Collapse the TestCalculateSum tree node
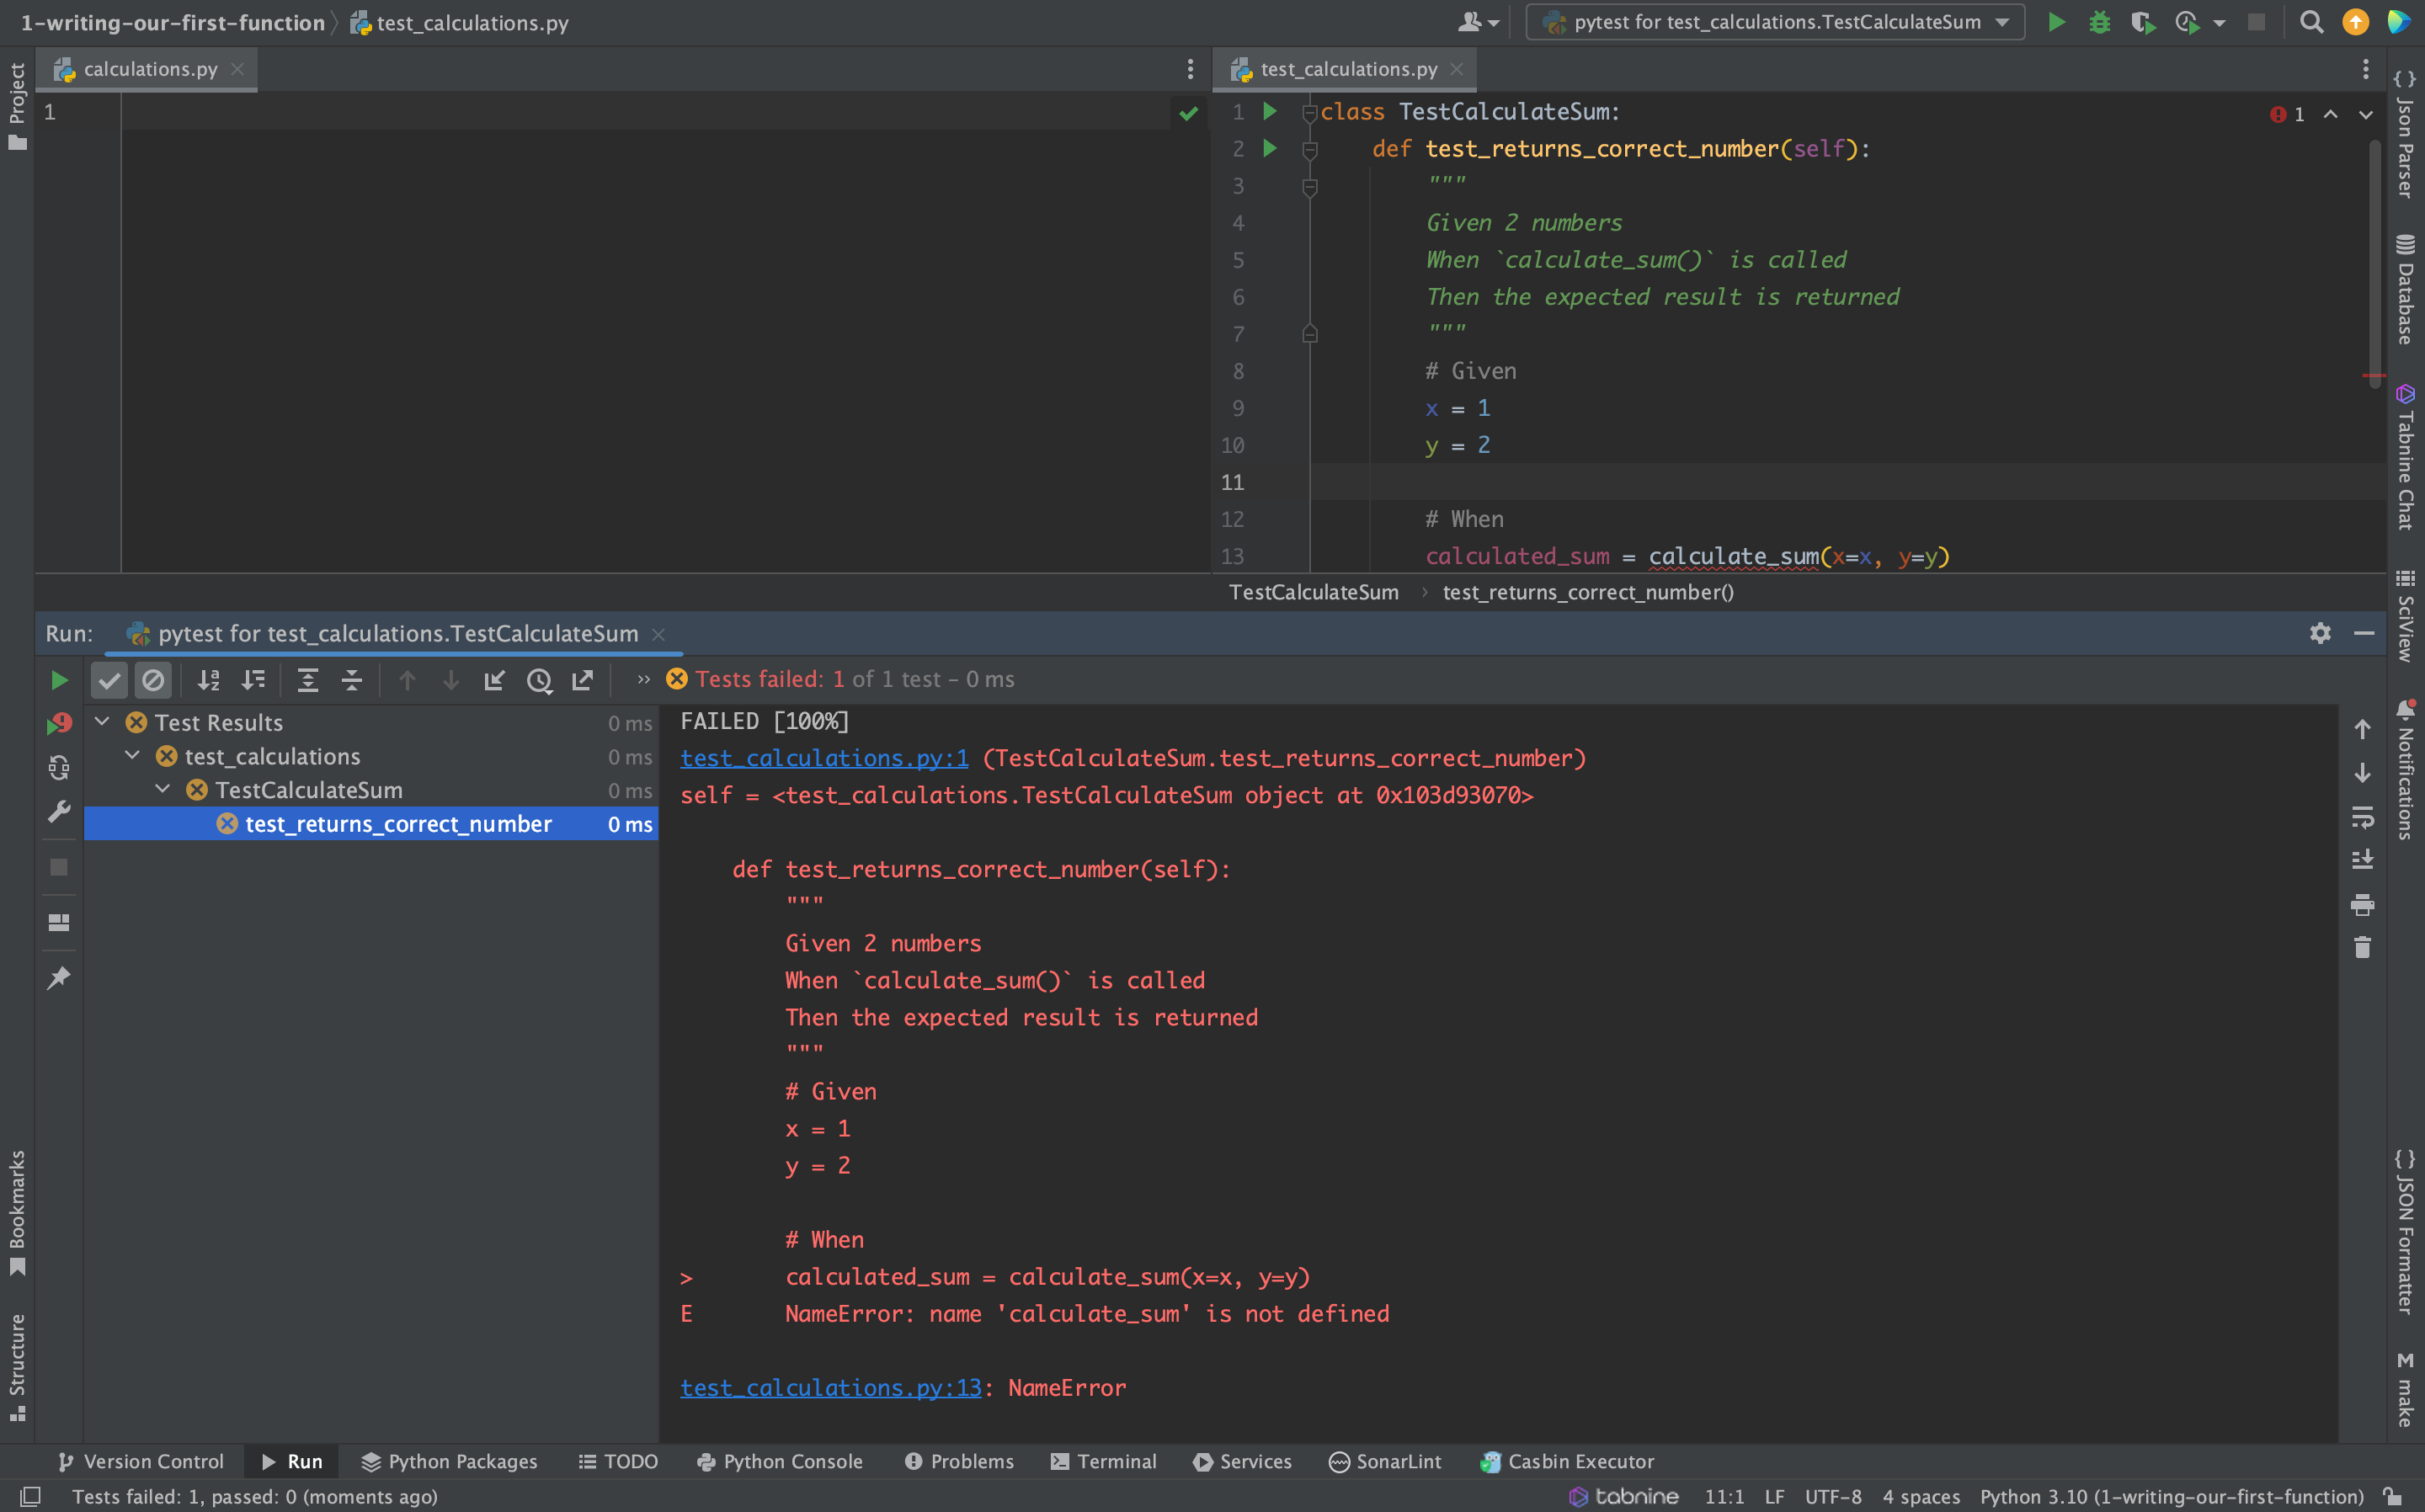Image resolution: width=2425 pixels, height=1512 pixels. (163, 790)
